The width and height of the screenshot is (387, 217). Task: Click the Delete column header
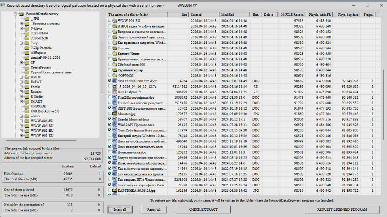(x=270, y=15)
